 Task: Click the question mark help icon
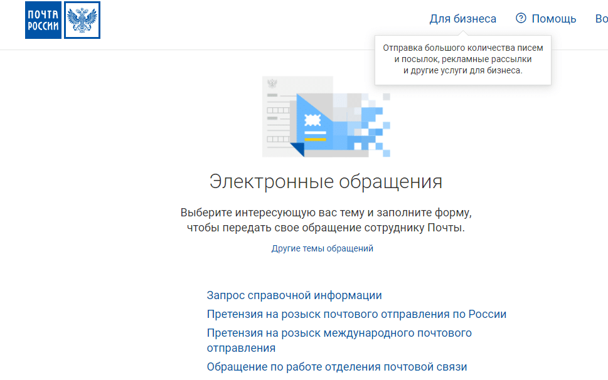tap(521, 18)
